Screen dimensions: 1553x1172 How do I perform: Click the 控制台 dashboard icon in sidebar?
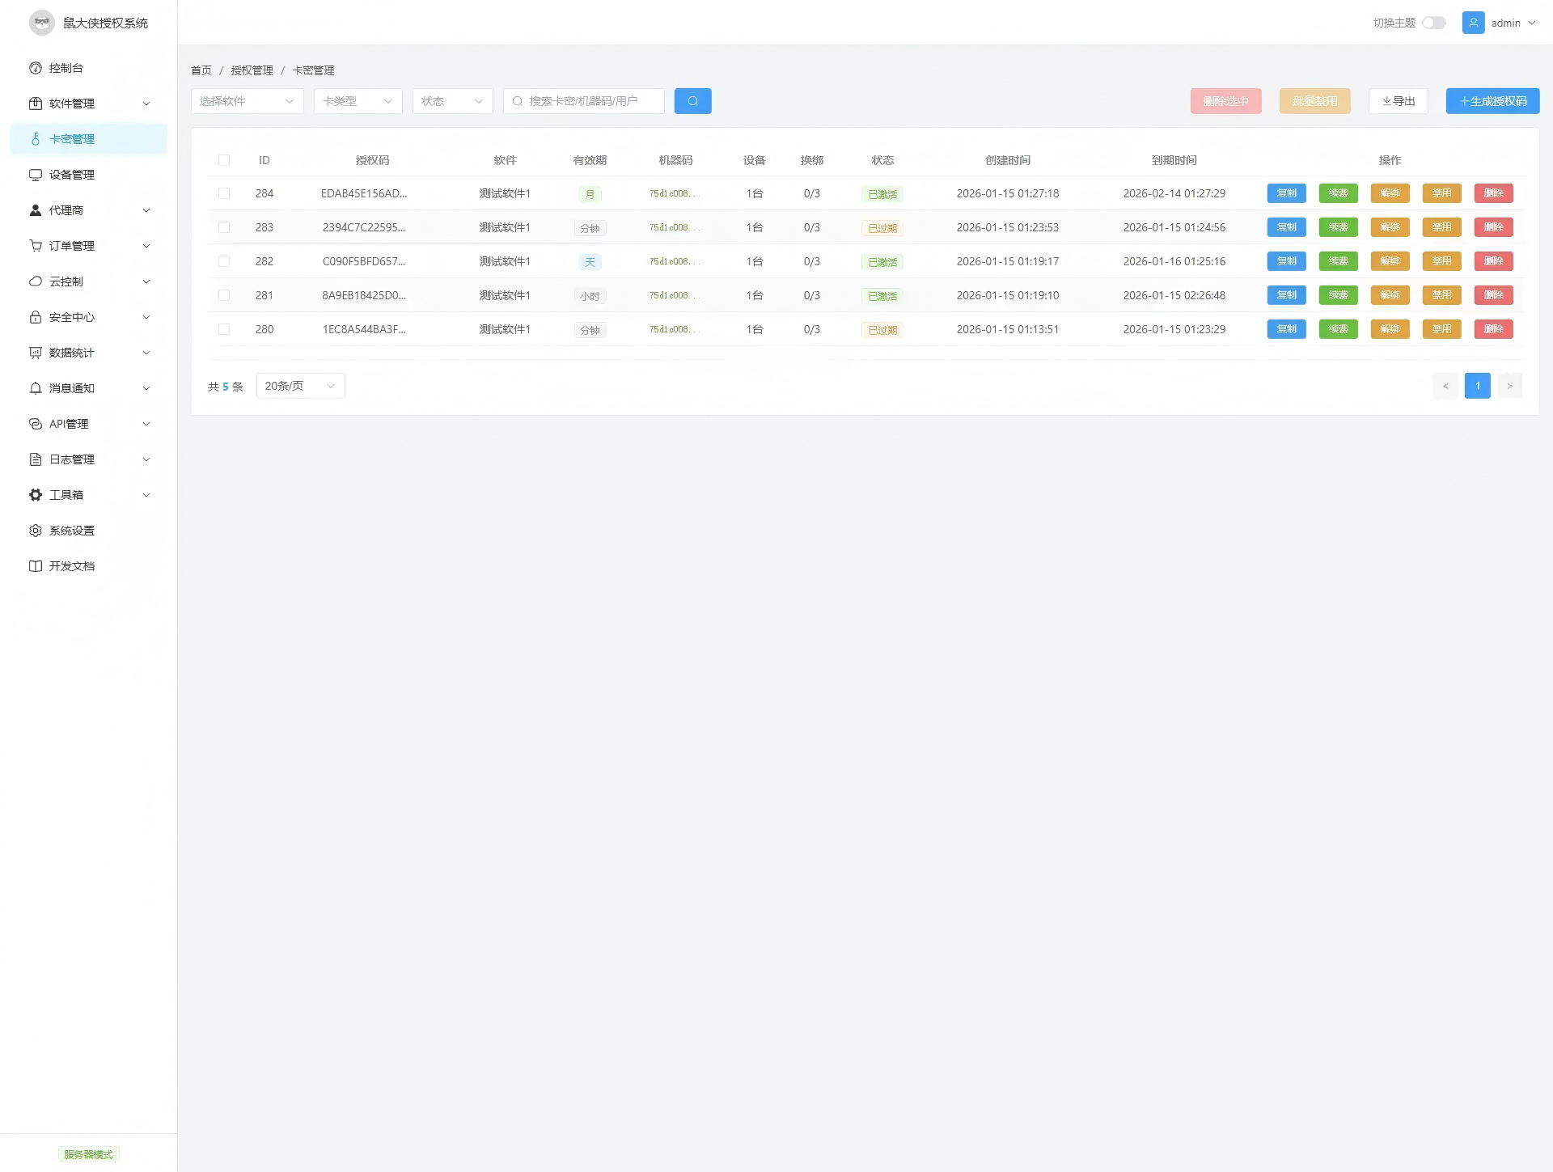(x=36, y=68)
